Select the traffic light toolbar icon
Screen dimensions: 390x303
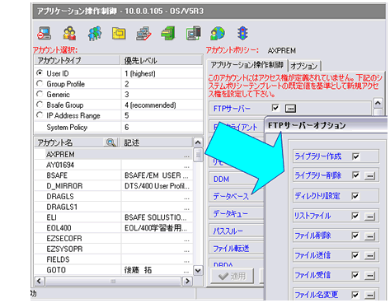pos(242,33)
